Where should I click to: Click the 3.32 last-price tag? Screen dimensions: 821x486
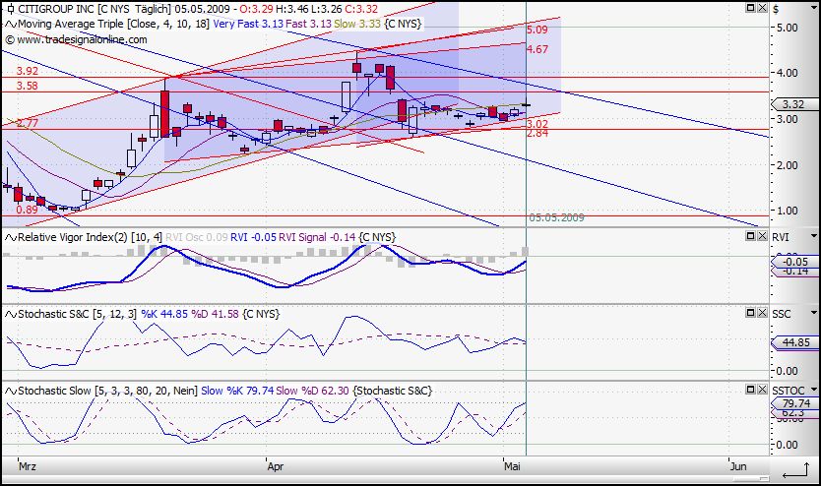tap(794, 104)
